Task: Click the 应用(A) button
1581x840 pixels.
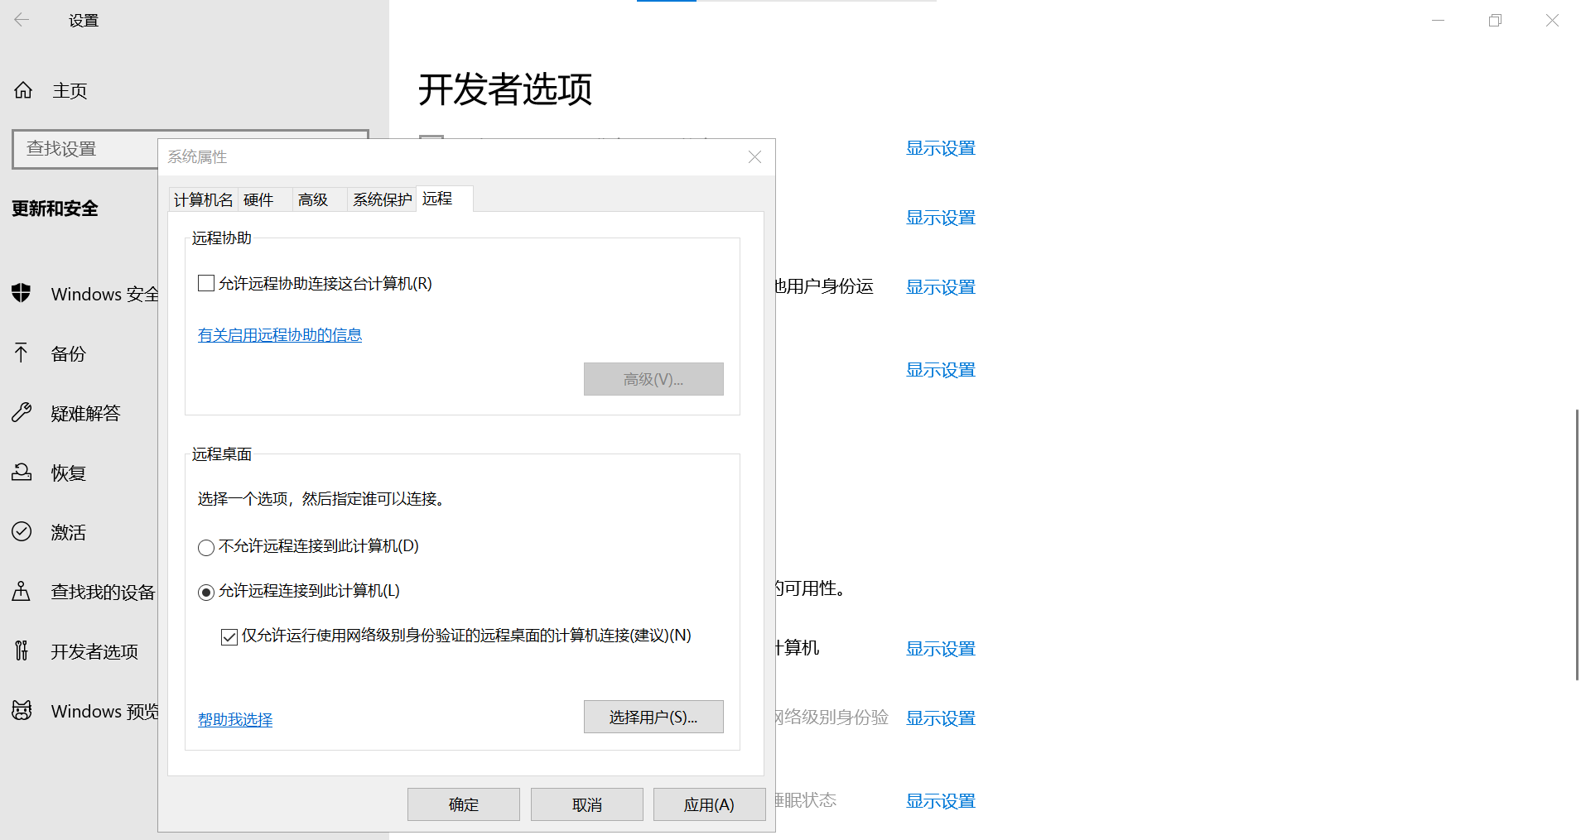Action: (x=709, y=805)
